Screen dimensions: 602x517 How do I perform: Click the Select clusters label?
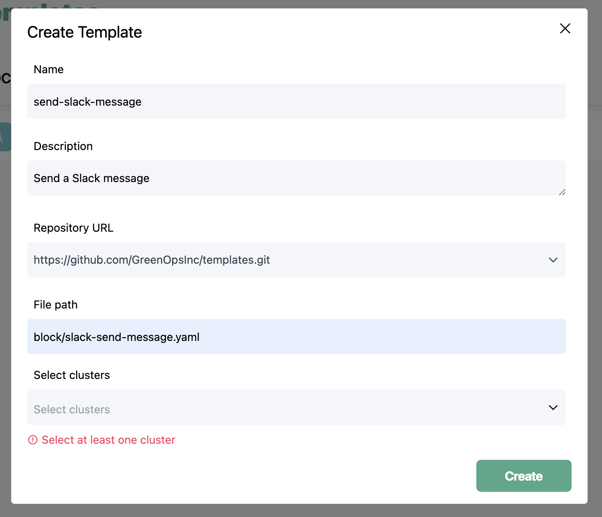(x=72, y=375)
